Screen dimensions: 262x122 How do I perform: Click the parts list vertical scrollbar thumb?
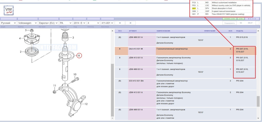pyautogui.click(x=258, y=101)
